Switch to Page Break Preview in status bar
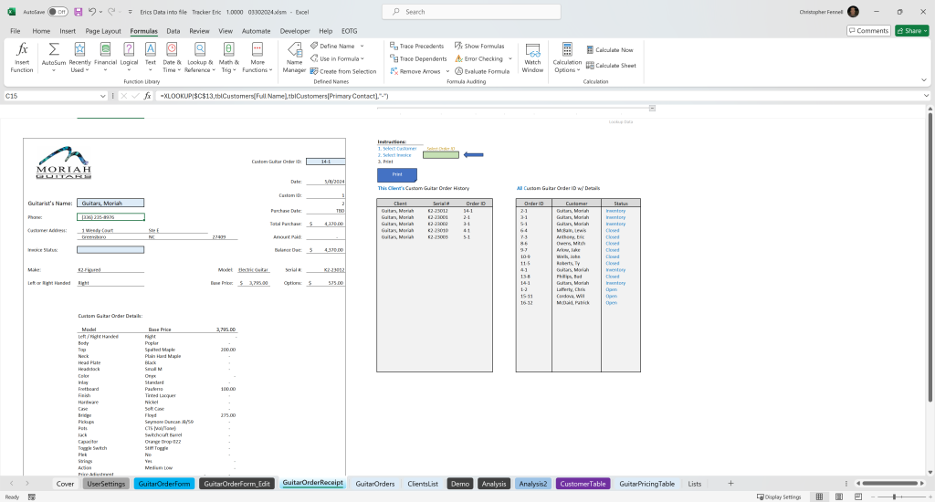The height and width of the screenshot is (502, 935). point(858,497)
